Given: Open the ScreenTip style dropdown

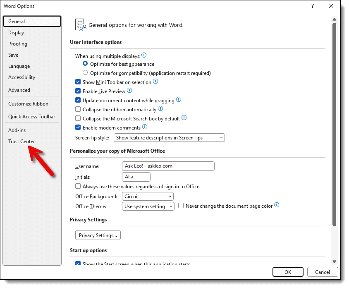Looking at the screenshot, I should [x=169, y=138].
